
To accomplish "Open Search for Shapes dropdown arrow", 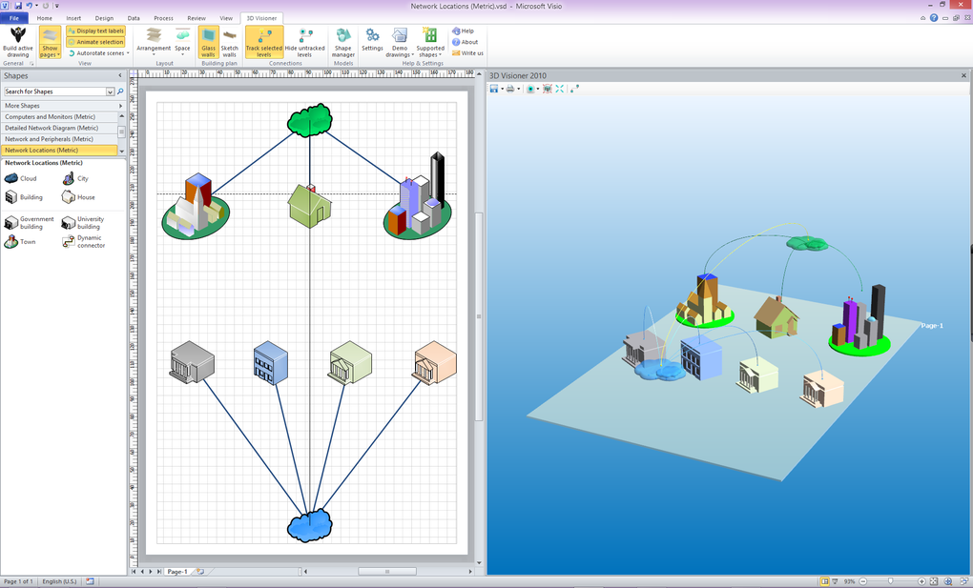I will (111, 91).
